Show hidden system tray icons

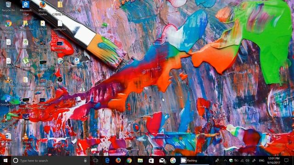point(226,160)
